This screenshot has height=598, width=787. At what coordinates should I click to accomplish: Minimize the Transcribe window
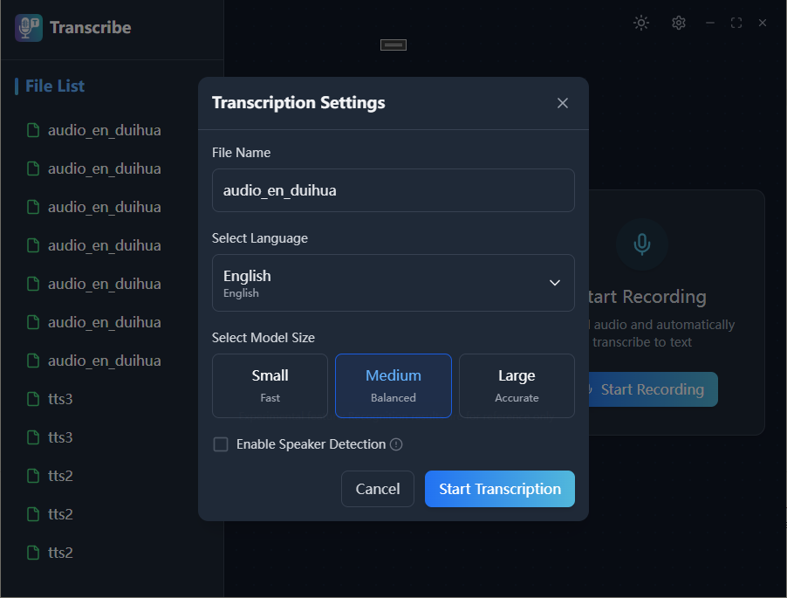(x=709, y=23)
